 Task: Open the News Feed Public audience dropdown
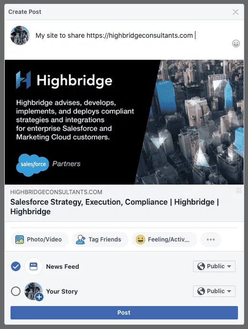tap(214, 266)
